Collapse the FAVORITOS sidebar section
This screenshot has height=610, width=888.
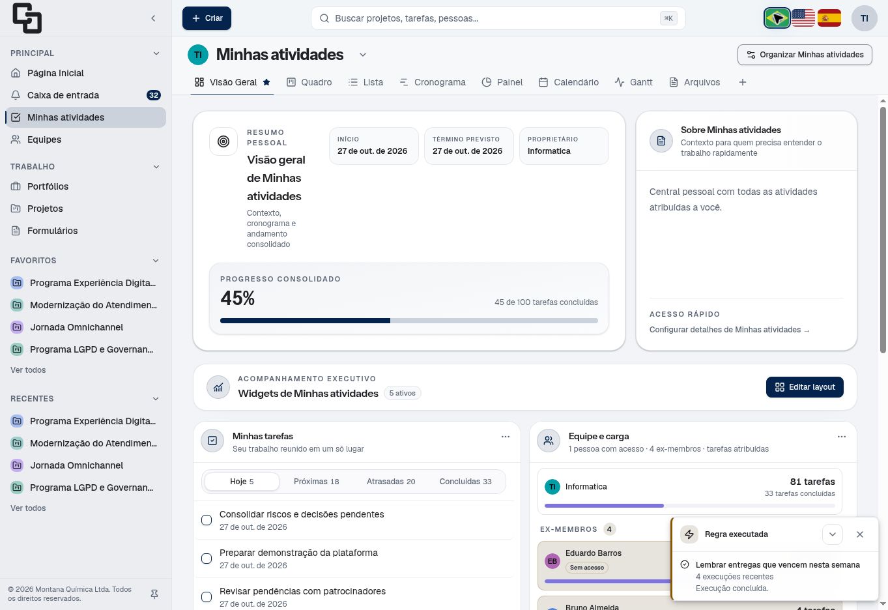click(156, 261)
